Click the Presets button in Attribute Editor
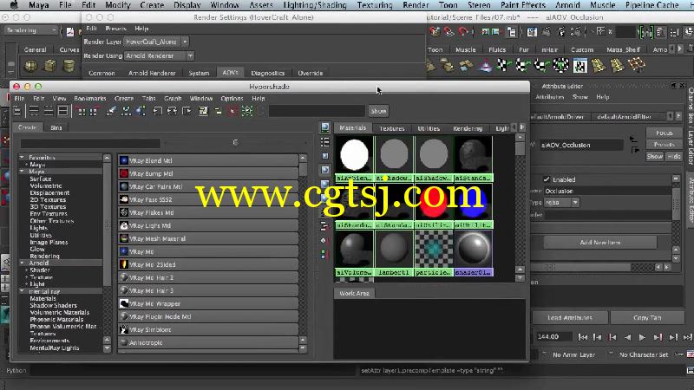The width and height of the screenshot is (694, 390). [x=664, y=145]
